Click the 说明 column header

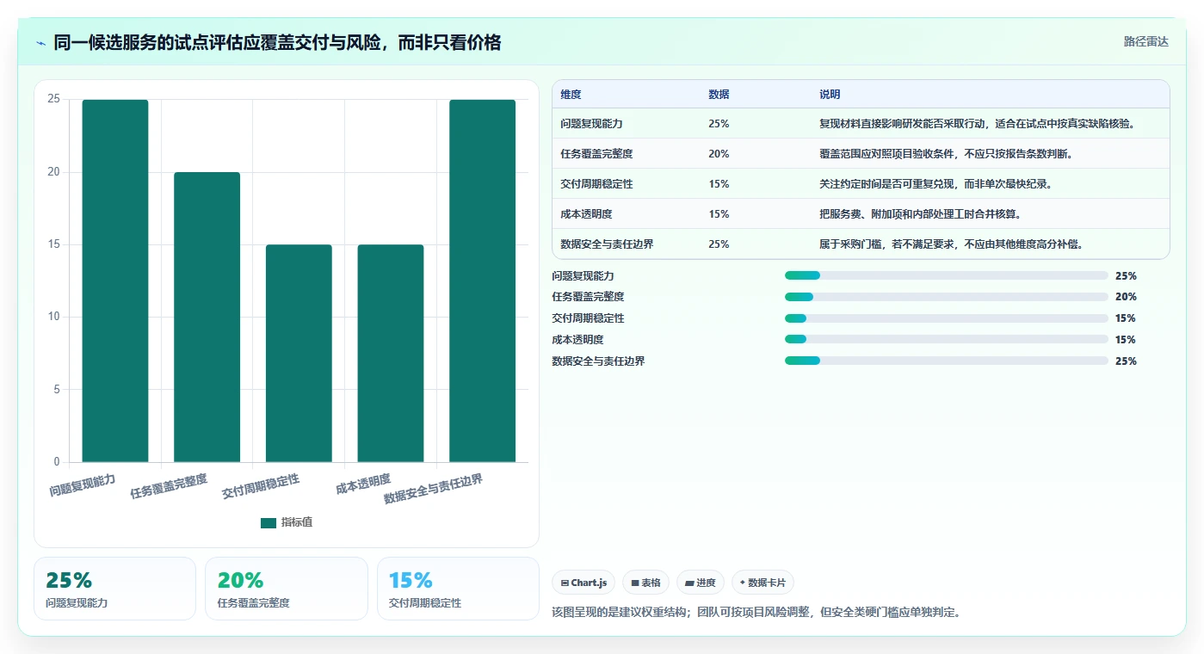tap(830, 95)
